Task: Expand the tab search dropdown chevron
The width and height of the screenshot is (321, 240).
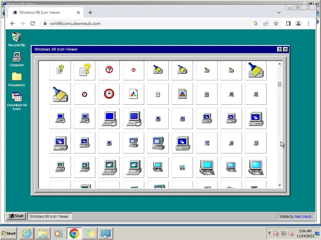Action: (279, 12)
